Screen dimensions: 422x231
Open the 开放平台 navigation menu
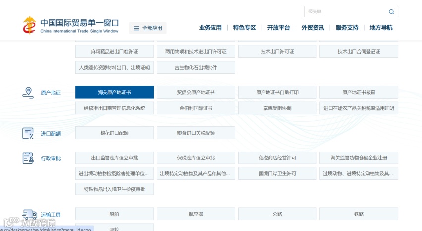278,27
